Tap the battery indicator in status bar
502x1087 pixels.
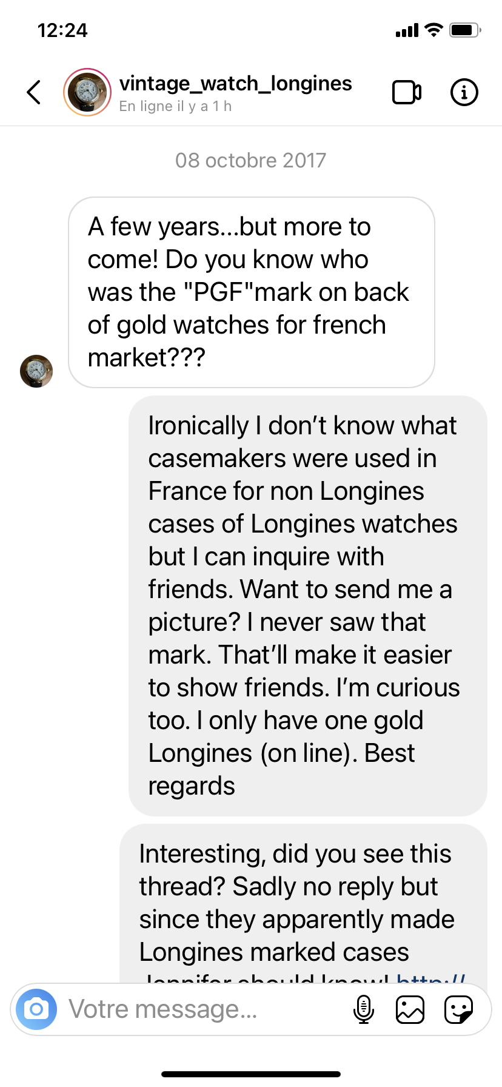point(465,30)
